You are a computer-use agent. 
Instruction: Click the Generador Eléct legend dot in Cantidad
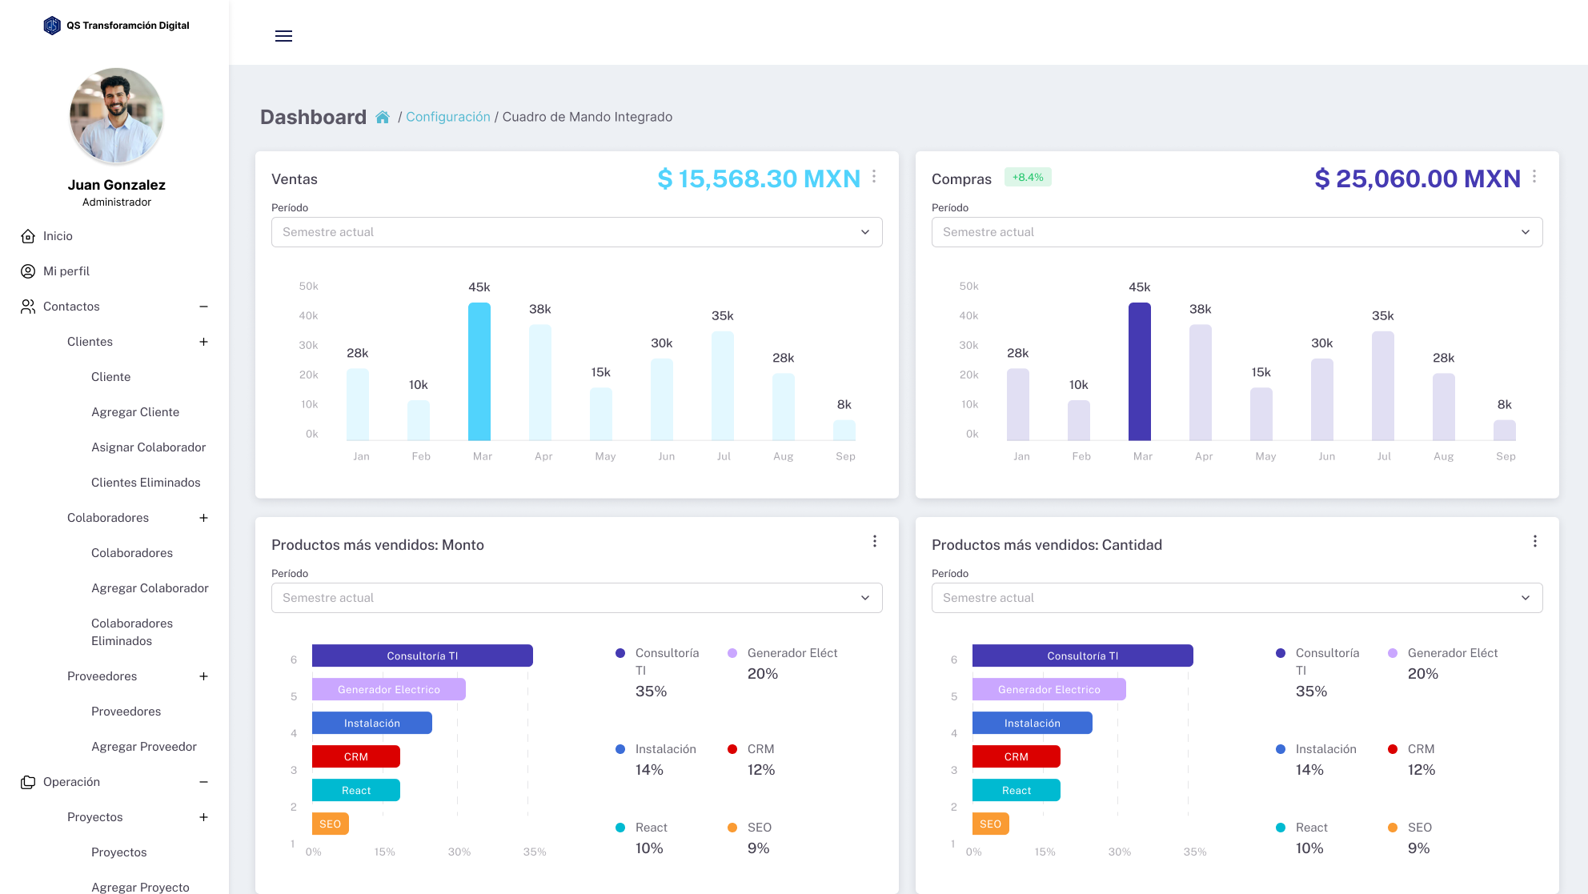pos(1393,653)
